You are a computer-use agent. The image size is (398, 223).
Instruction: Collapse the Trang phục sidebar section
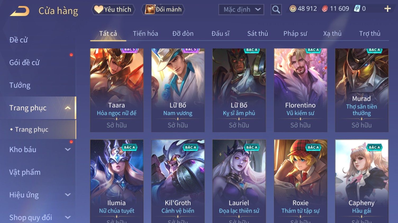pos(68,108)
